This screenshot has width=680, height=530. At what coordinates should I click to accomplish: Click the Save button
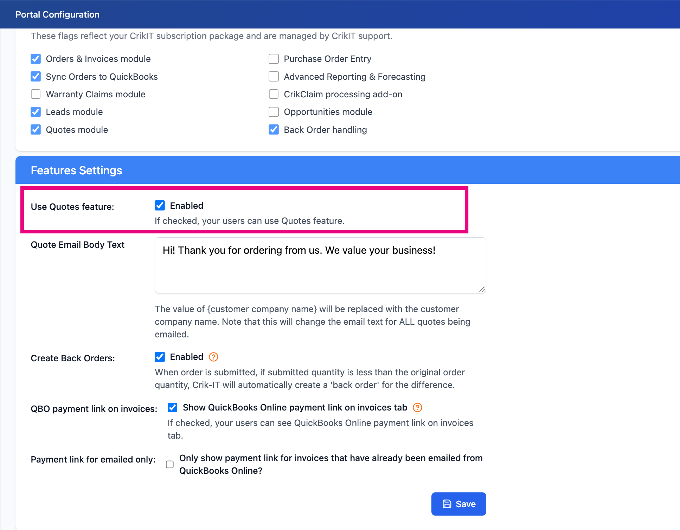tap(458, 504)
